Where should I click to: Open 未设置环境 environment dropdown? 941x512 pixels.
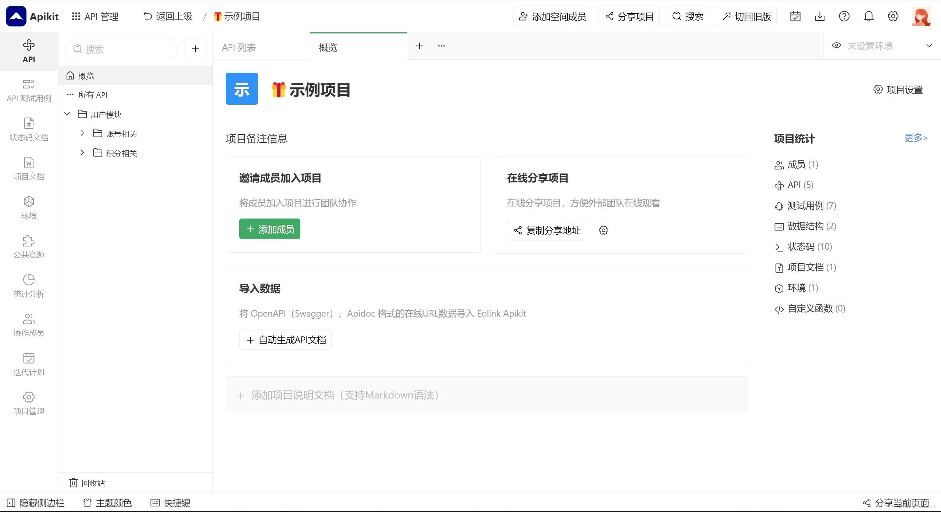tap(882, 46)
